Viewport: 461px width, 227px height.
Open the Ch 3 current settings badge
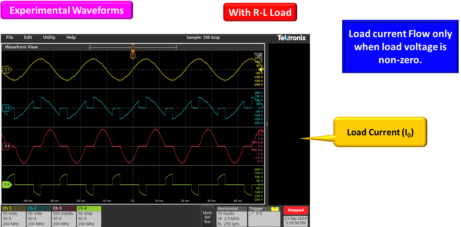[64, 216]
